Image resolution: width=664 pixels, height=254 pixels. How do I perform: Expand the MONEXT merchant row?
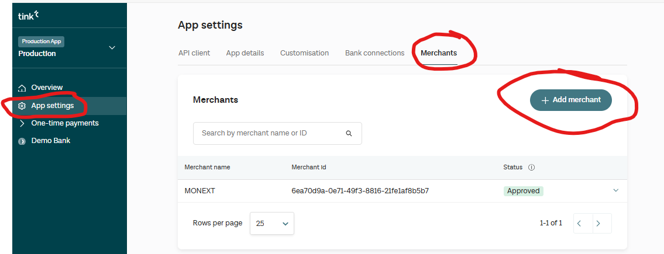pos(615,190)
